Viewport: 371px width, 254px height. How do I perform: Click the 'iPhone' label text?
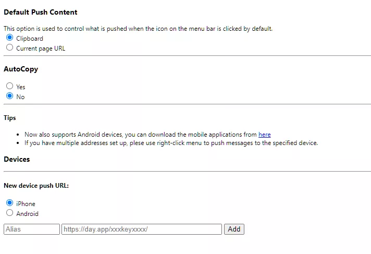pos(26,204)
